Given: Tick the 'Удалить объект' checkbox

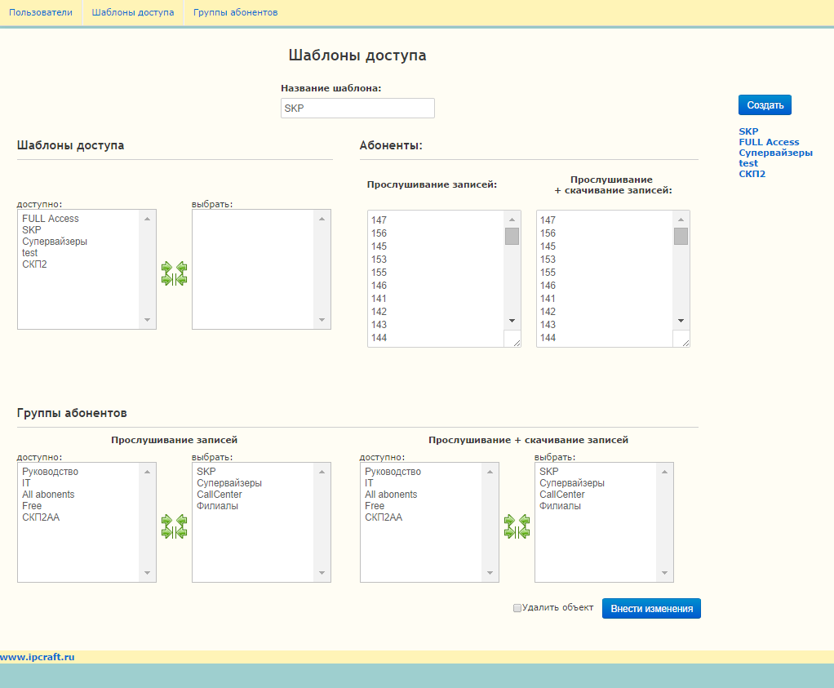Looking at the screenshot, I should [517, 608].
